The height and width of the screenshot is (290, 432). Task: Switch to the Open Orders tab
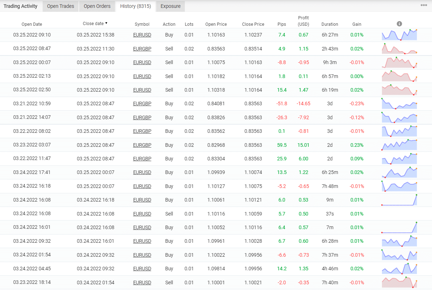coord(97,6)
